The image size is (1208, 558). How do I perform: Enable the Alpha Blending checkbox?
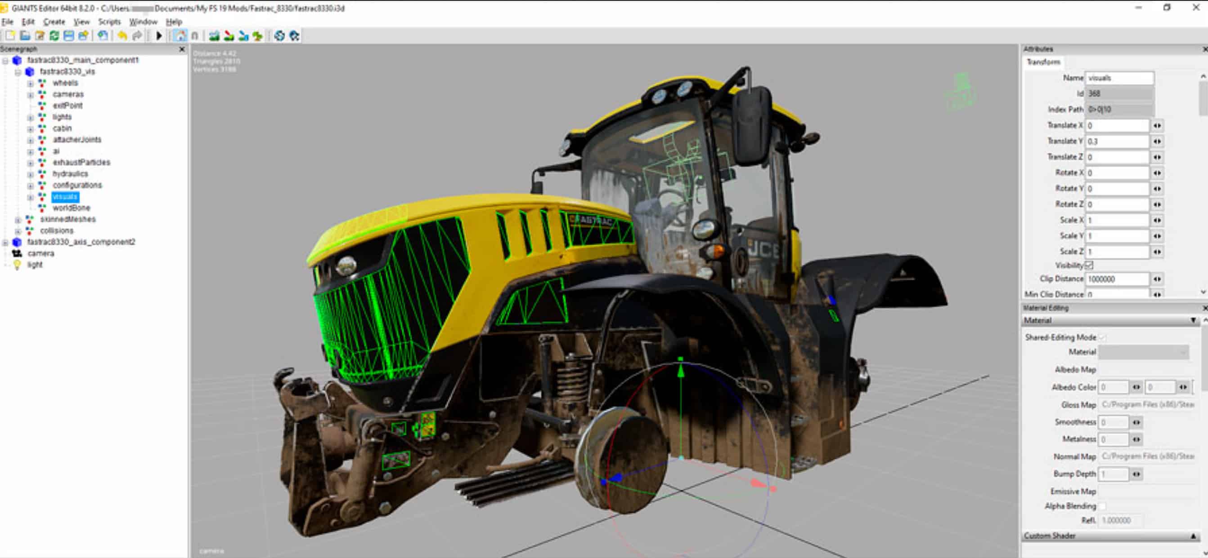1102,506
